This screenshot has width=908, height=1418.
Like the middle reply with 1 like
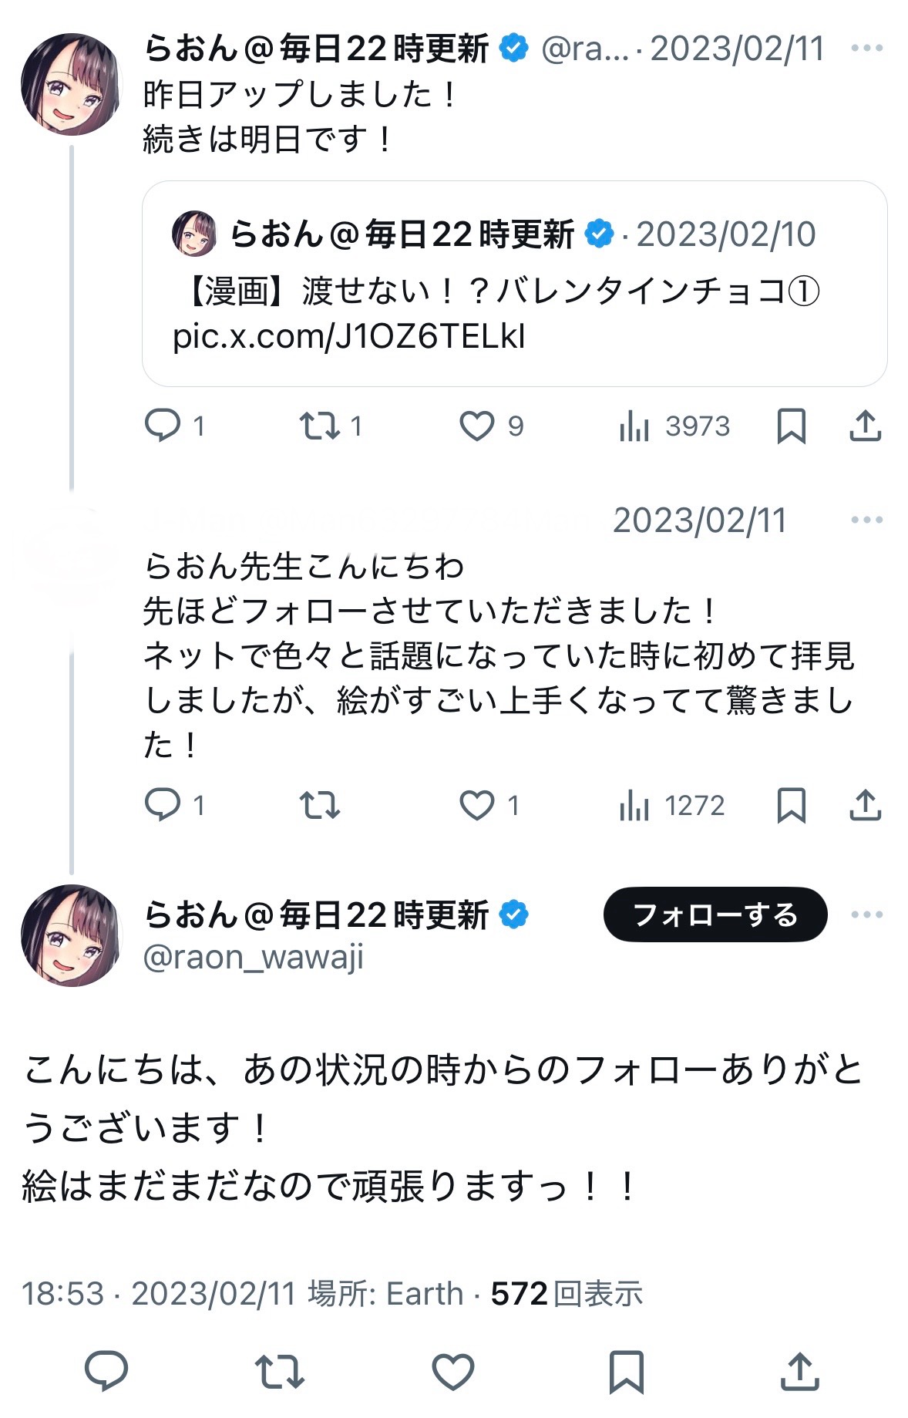coord(477,806)
